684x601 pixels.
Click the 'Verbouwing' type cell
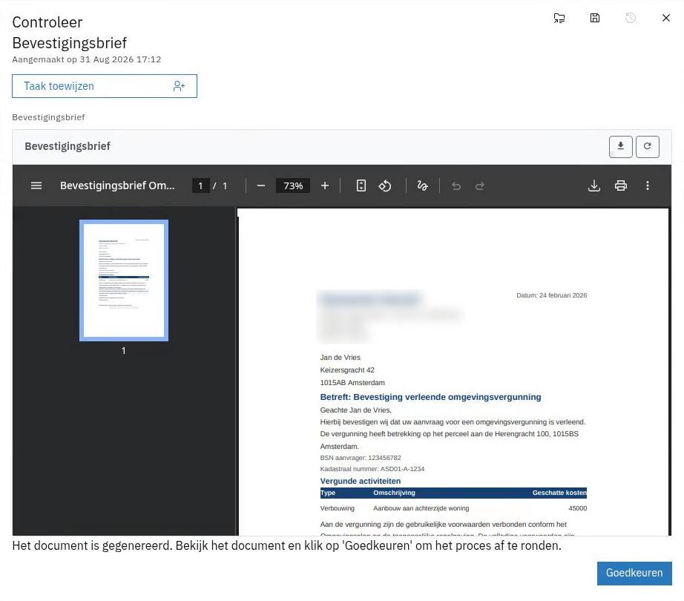[338, 508]
